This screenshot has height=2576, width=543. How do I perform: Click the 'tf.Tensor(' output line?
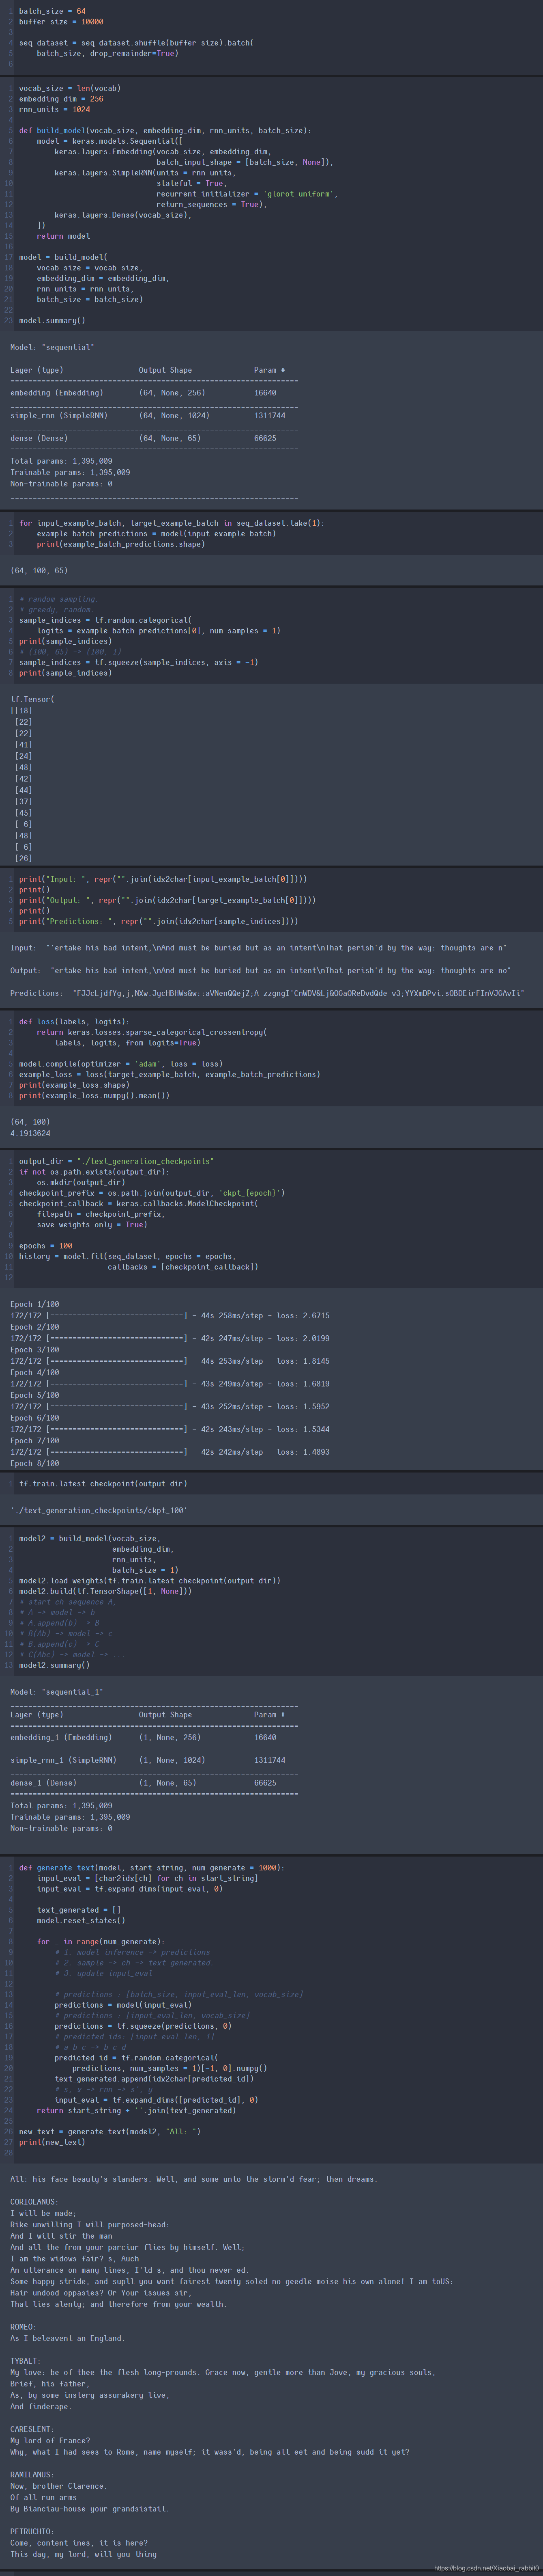point(32,699)
